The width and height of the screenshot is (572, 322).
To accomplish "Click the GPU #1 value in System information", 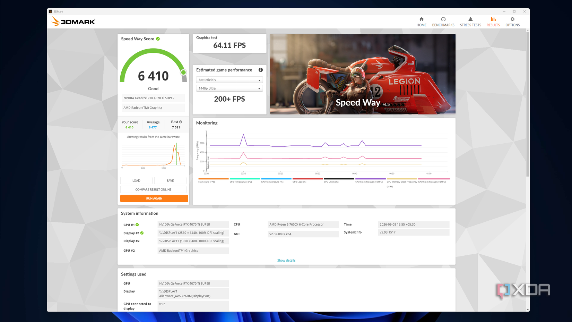I will (x=193, y=224).
